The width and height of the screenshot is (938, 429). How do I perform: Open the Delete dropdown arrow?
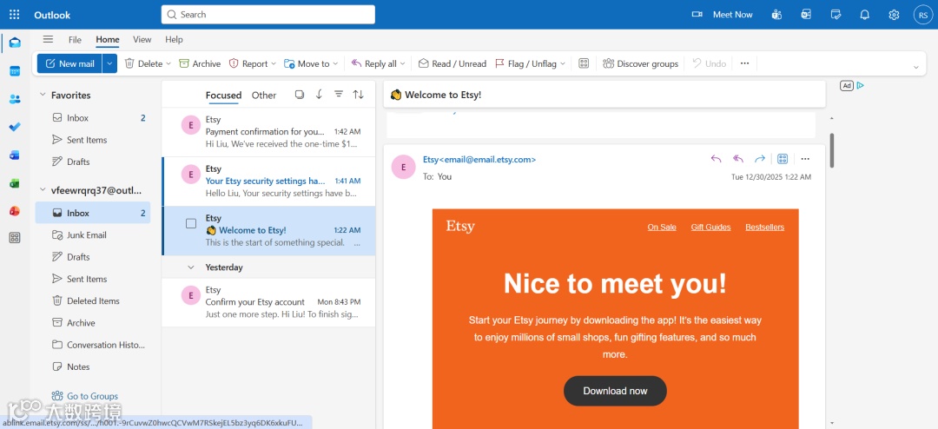tap(168, 63)
